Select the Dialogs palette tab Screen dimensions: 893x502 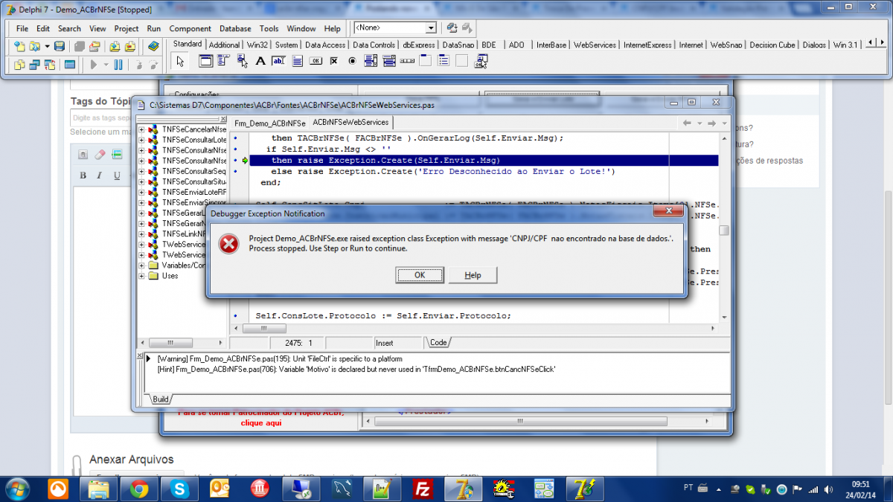[814, 45]
